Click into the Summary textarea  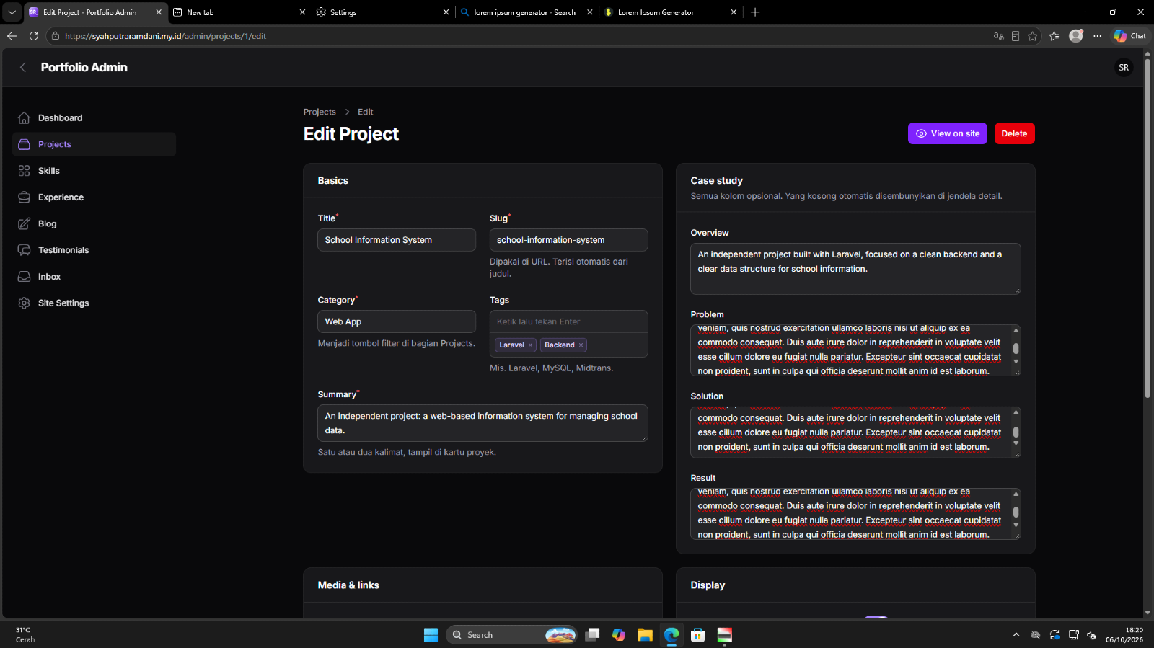(483, 423)
